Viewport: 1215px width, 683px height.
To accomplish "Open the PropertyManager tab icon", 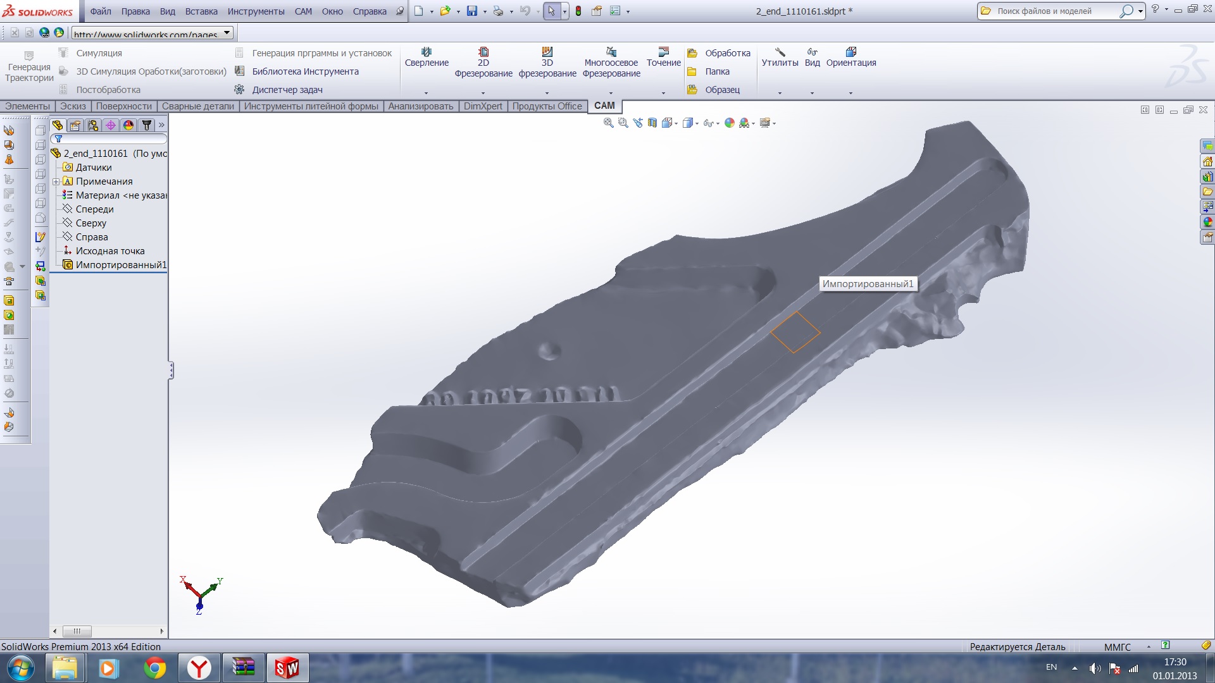I will click(75, 125).
